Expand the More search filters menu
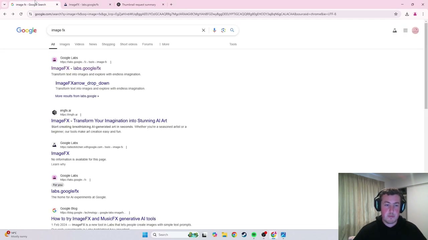428x240 pixels. coord(164,44)
